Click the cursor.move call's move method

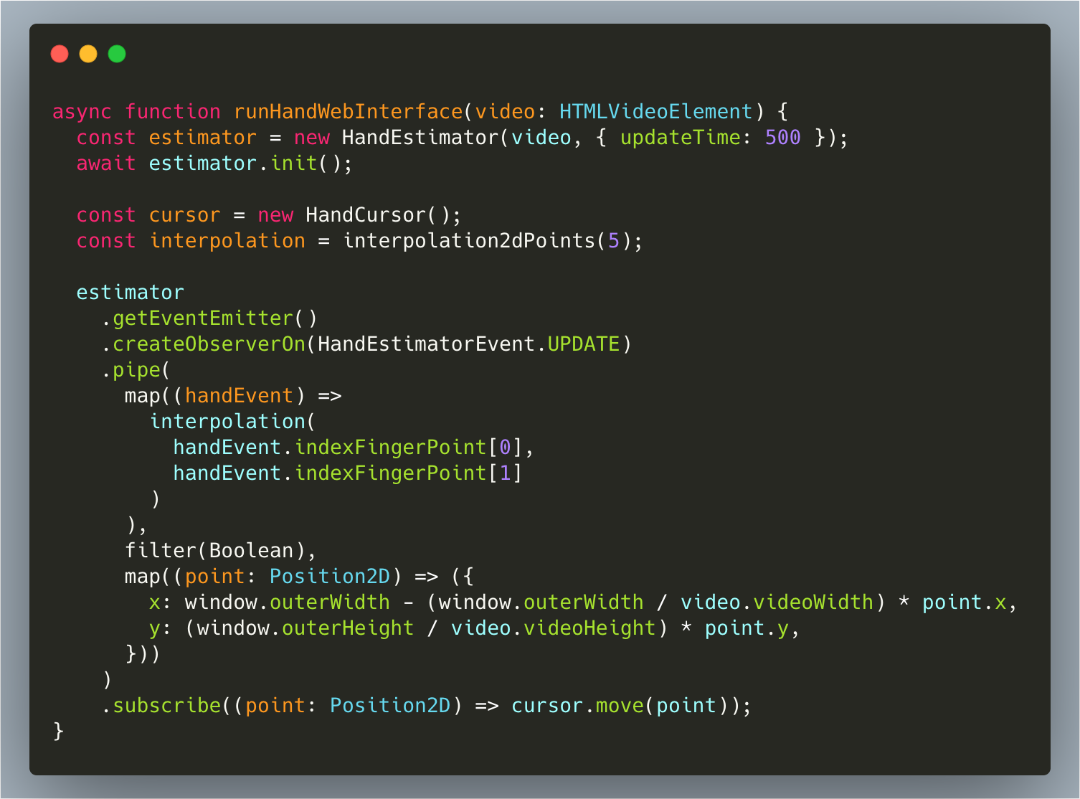(620, 706)
